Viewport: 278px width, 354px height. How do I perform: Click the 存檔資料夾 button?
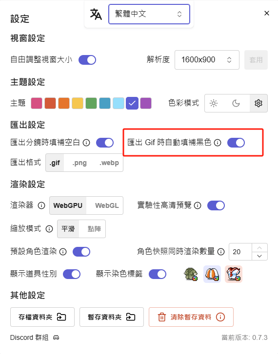coord(42,317)
